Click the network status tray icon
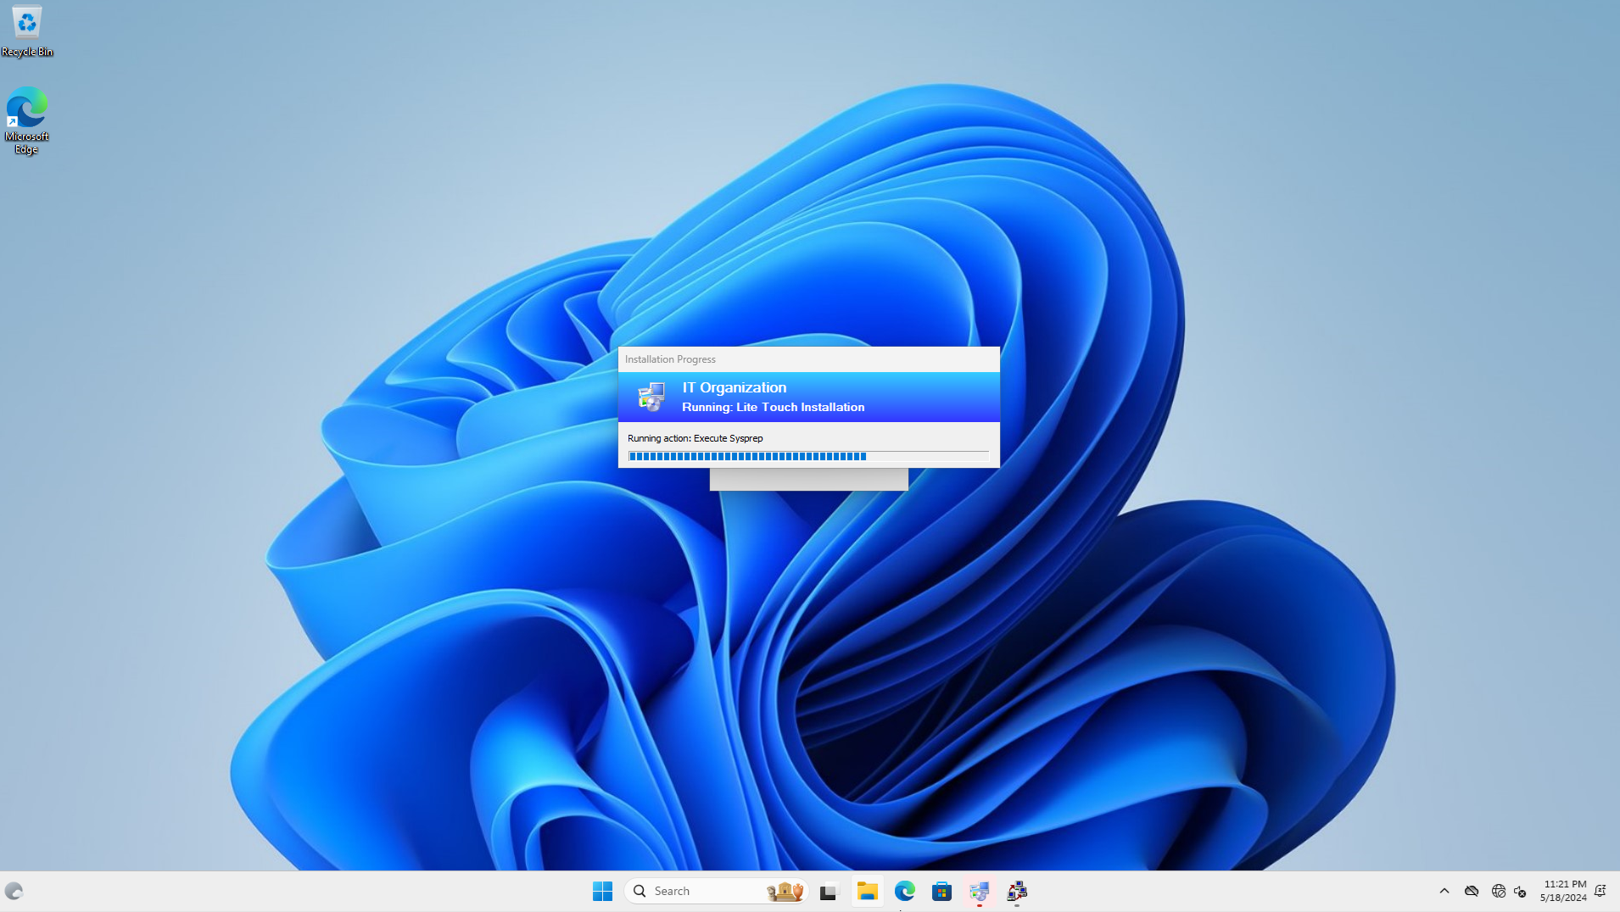Viewport: 1620px width, 912px height. tap(1497, 891)
